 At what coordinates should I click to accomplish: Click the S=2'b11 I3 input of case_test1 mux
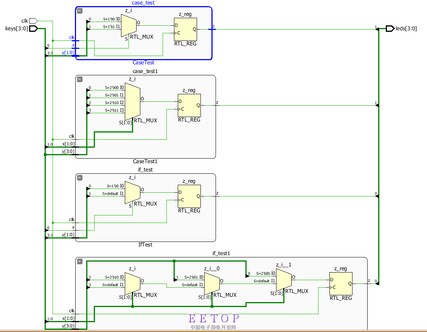click(114, 110)
